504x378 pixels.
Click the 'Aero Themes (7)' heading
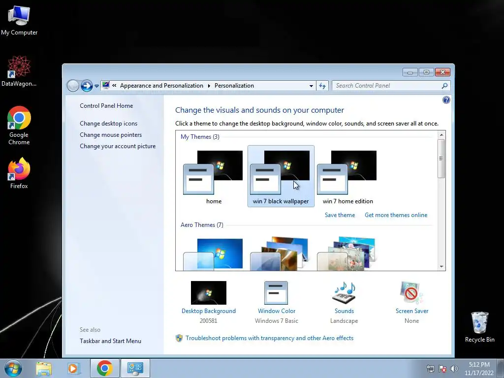[202, 224]
